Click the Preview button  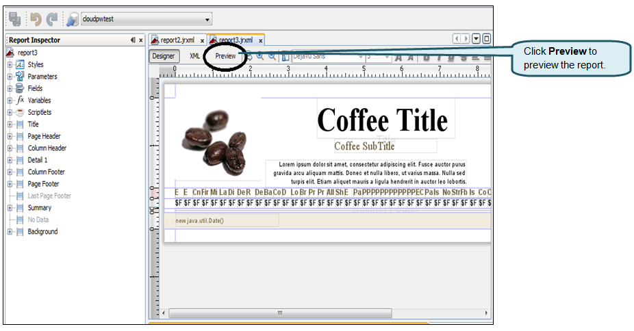coord(225,56)
